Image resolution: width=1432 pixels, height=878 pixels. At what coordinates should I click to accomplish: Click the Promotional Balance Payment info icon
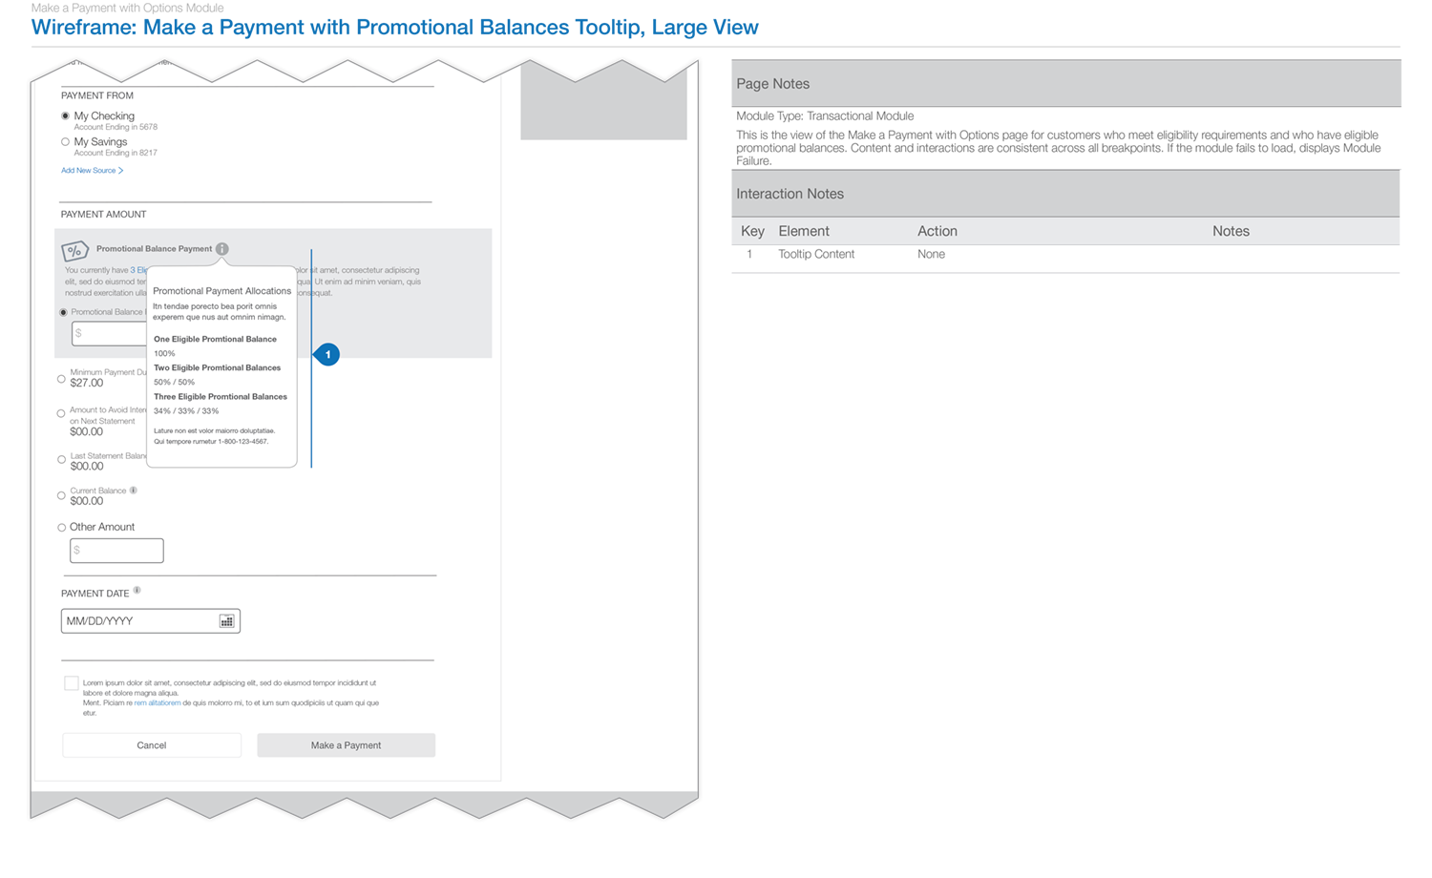point(221,249)
